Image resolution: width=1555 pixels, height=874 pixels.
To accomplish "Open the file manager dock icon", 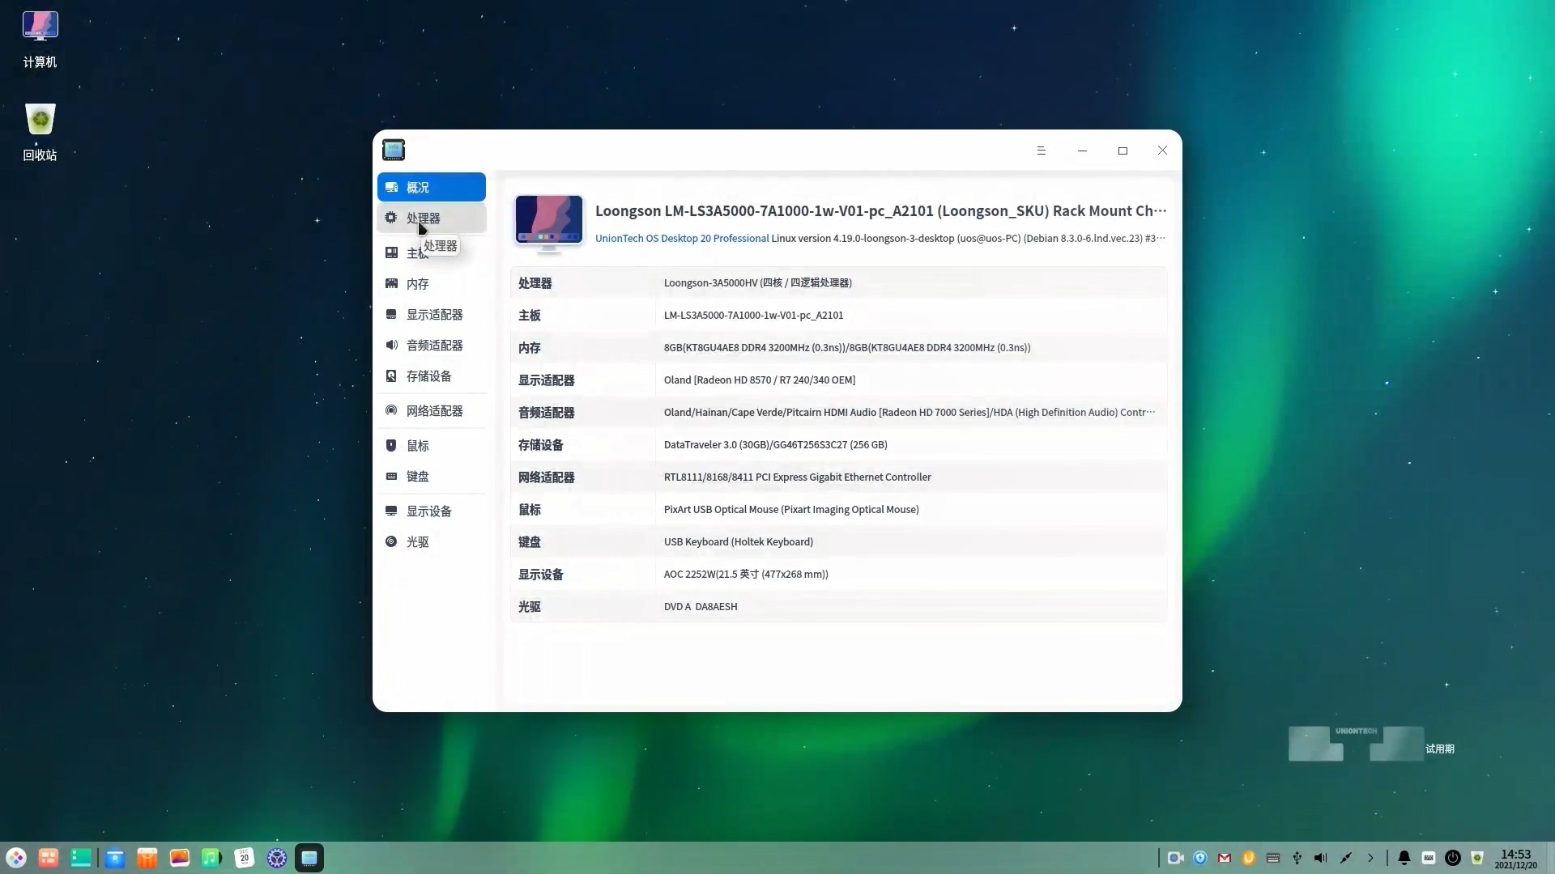I will coord(115,858).
